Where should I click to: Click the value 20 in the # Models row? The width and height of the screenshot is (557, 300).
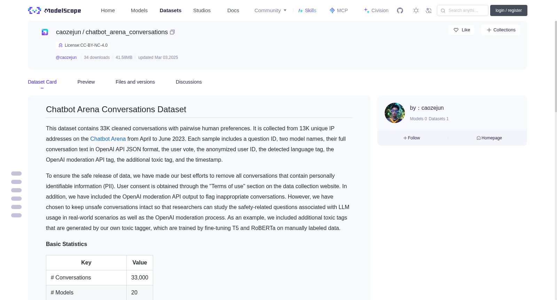(x=140, y=293)
